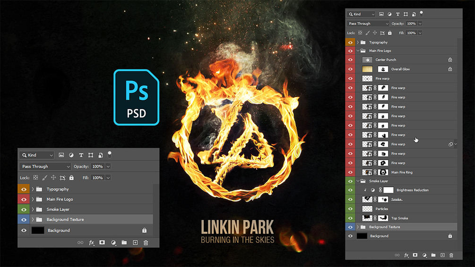Click the type layer filter icon in left panel

pos(81,155)
